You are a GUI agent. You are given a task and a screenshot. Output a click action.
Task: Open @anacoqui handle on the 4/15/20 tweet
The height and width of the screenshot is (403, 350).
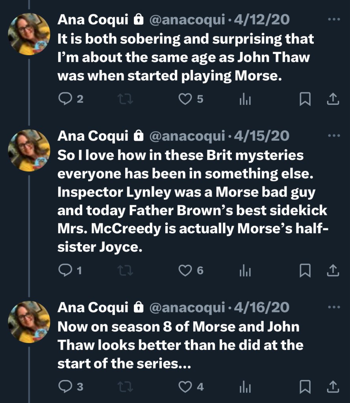pos(187,136)
